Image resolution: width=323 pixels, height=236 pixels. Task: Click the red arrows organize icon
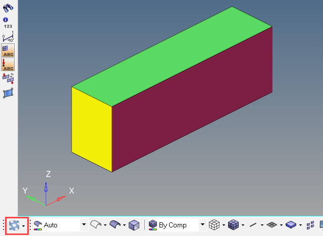(x=8, y=78)
